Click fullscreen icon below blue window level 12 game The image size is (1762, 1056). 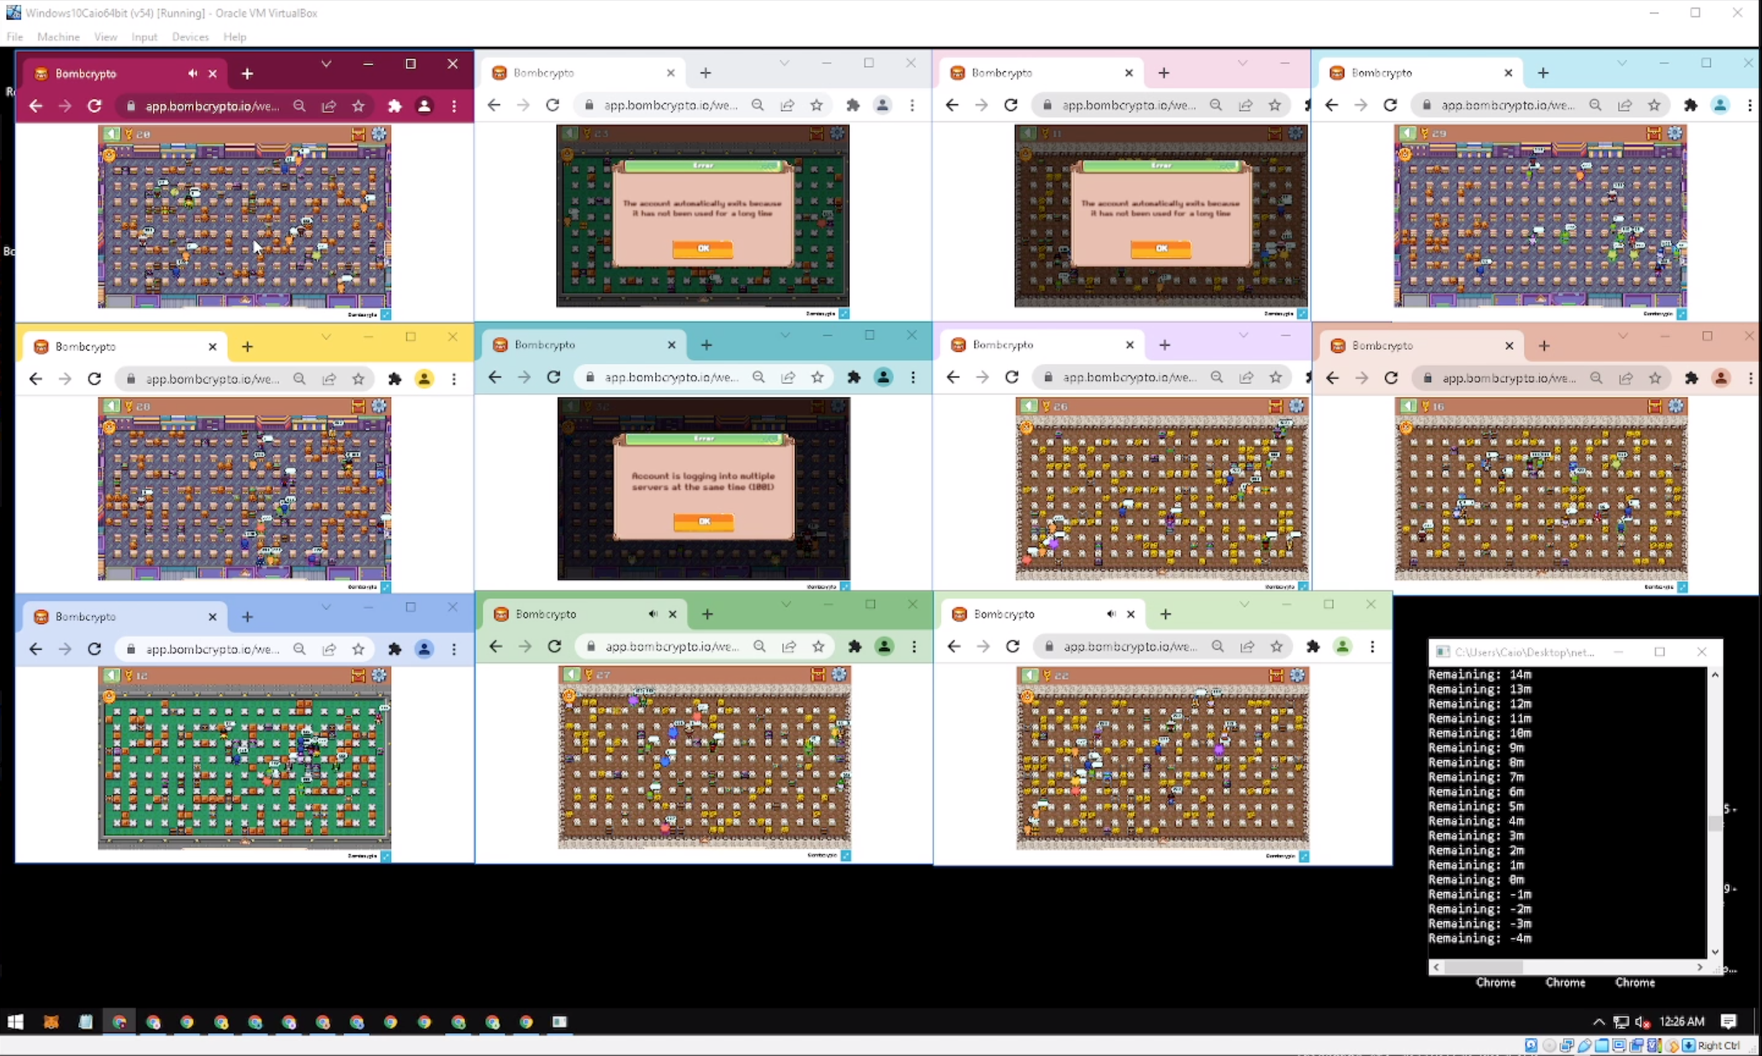pos(385,856)
